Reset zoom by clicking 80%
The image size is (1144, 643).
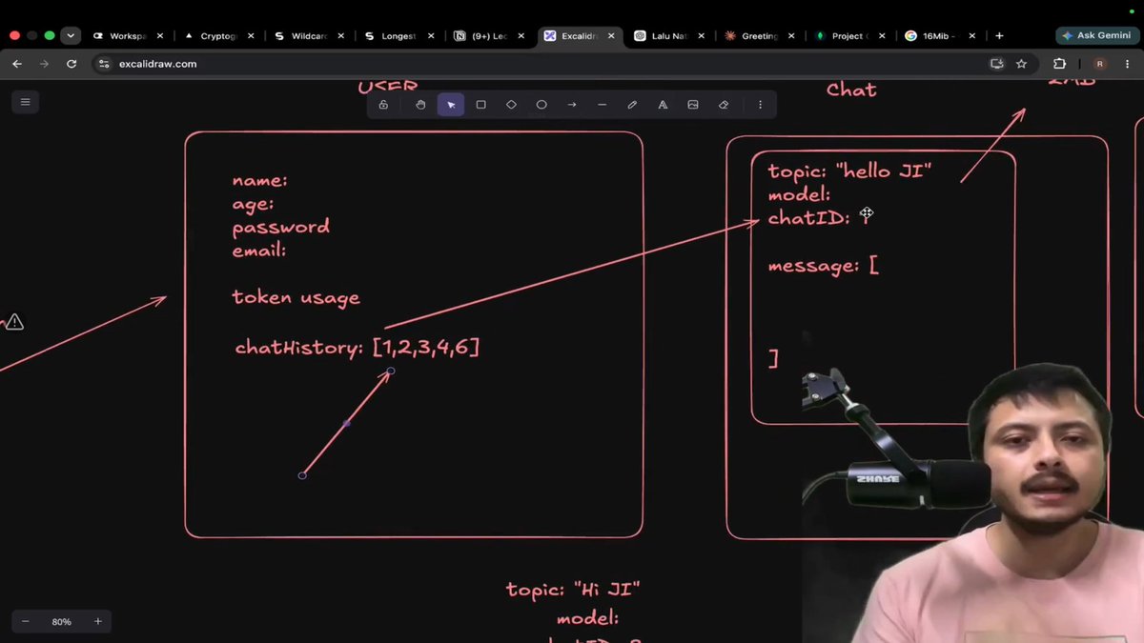62,621
